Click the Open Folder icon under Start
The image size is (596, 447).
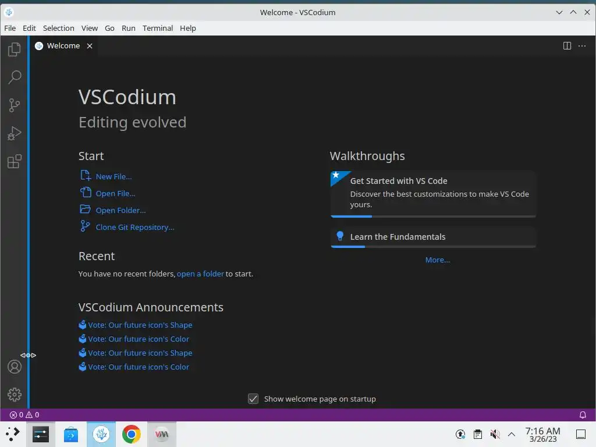[85, 209]
